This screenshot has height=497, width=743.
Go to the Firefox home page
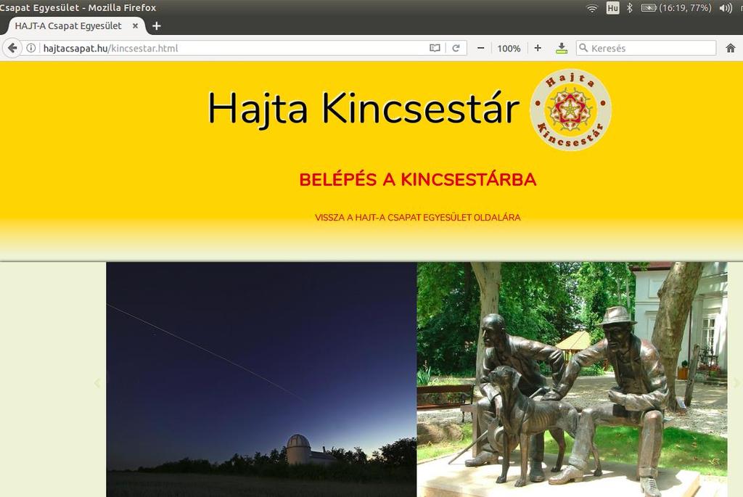point(730,48)
